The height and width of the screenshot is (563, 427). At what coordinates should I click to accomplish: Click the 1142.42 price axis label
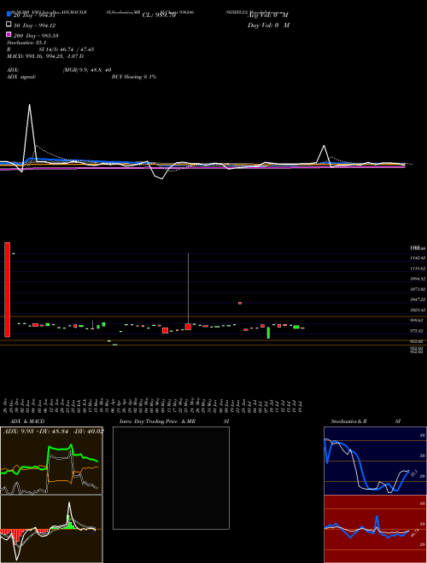(x=418, y=258)
